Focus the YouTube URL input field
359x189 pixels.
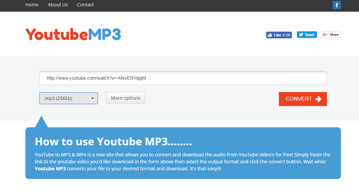coord(183,78)
